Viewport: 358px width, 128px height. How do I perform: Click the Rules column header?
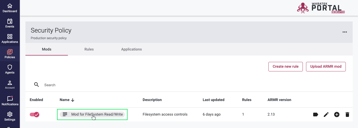point(247,100)
